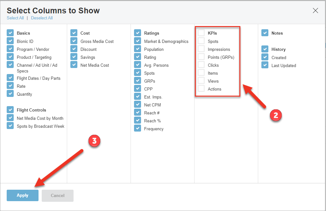This screenshot has height=211, width=326.
Task: Enable the Actions column checkbox
Action: pyautogui.click(x=201, y=89)
